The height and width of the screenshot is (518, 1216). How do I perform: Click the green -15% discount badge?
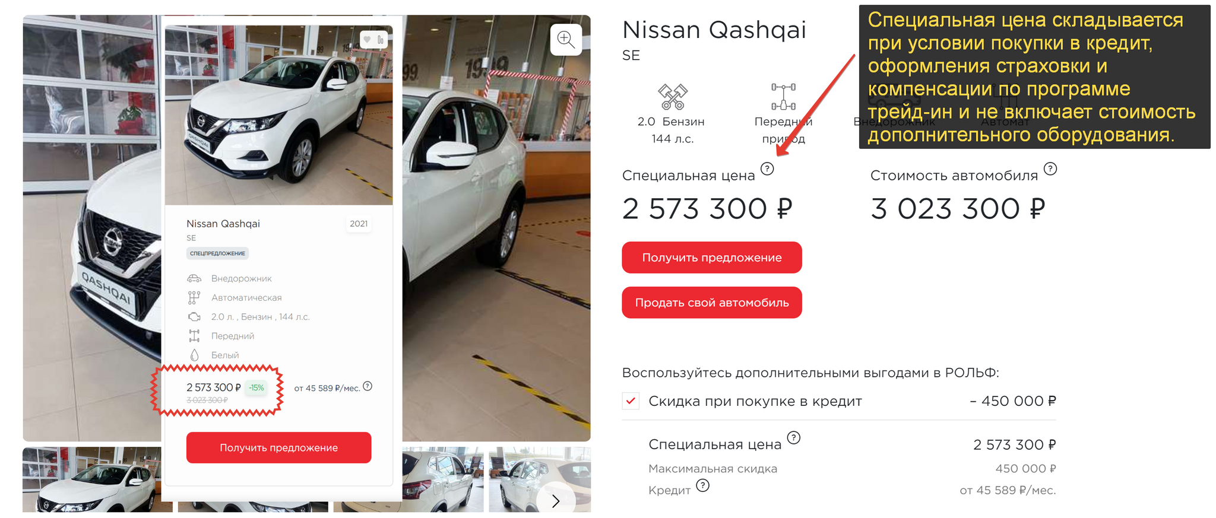pos(256,387)
